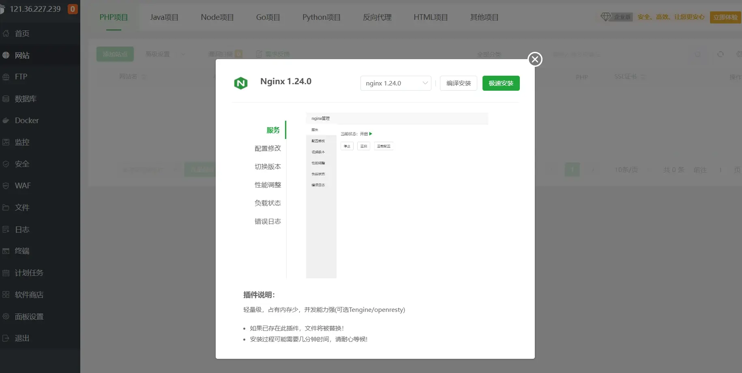Click the 退出 logout icon in sidebar
This screenshot has height=373, width=742.
(x=6, y=338)
